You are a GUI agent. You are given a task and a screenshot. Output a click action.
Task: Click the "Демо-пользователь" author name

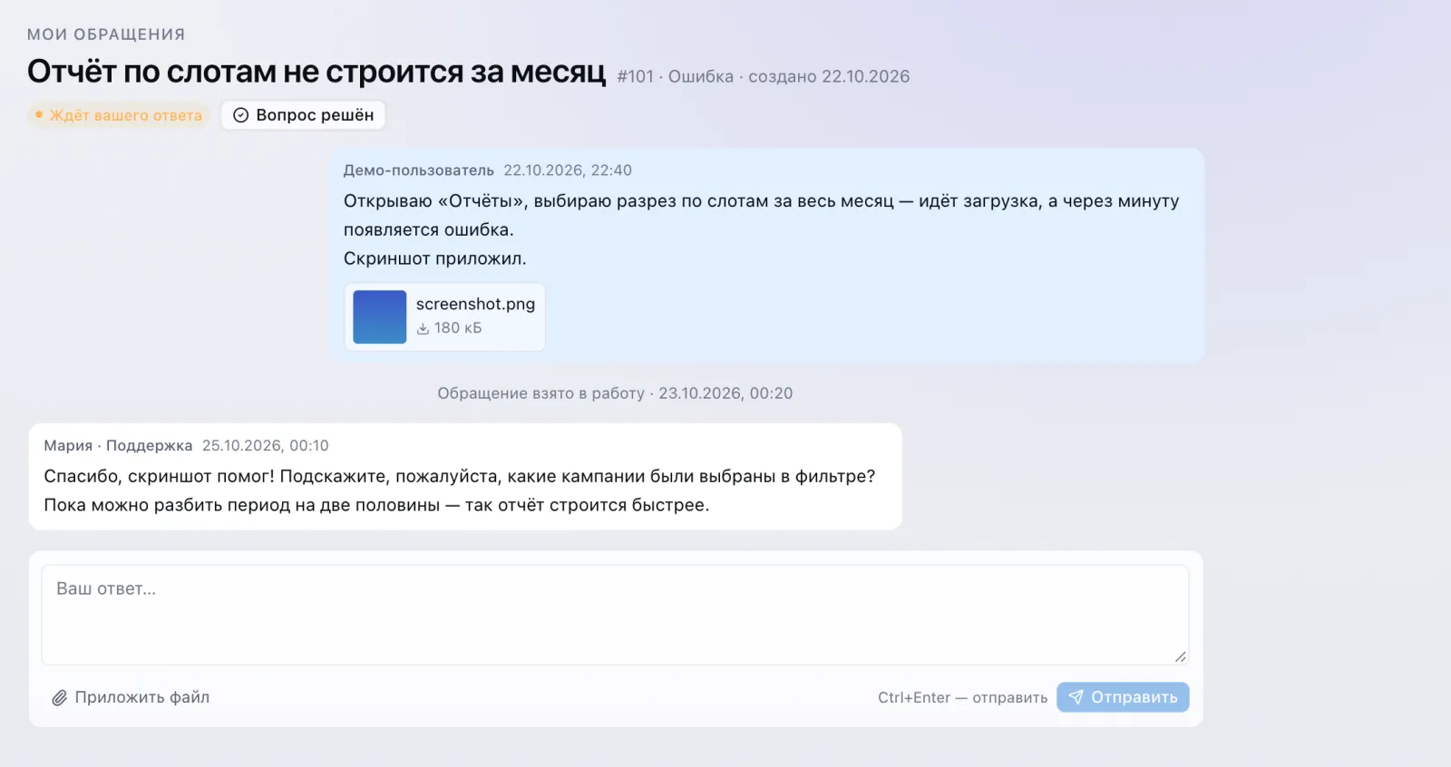point(419,170)
